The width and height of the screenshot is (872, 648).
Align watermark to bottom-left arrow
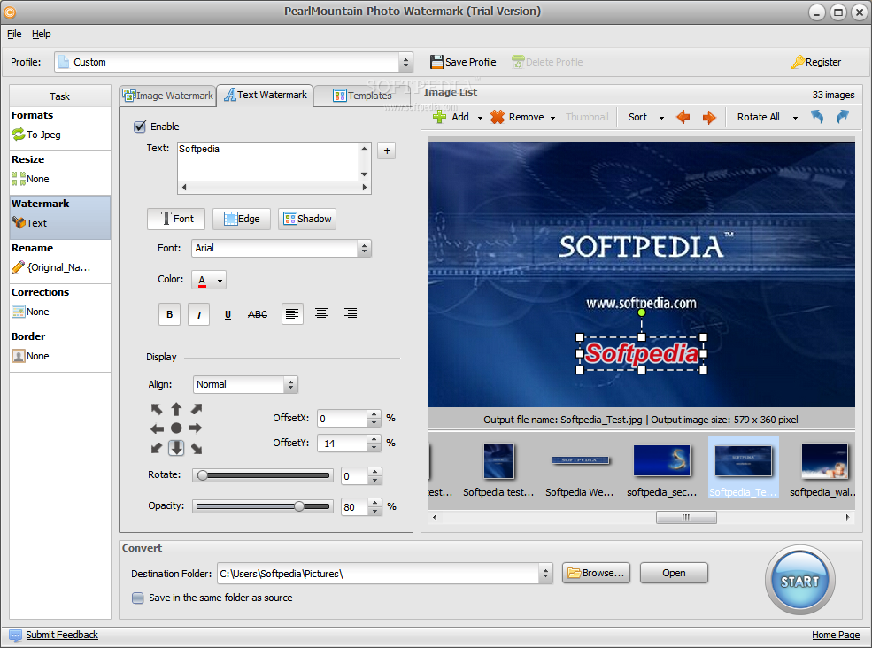click(157, 448)
